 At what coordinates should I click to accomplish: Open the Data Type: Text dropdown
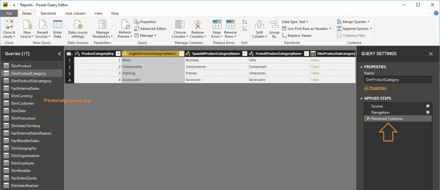pos(295,21)
